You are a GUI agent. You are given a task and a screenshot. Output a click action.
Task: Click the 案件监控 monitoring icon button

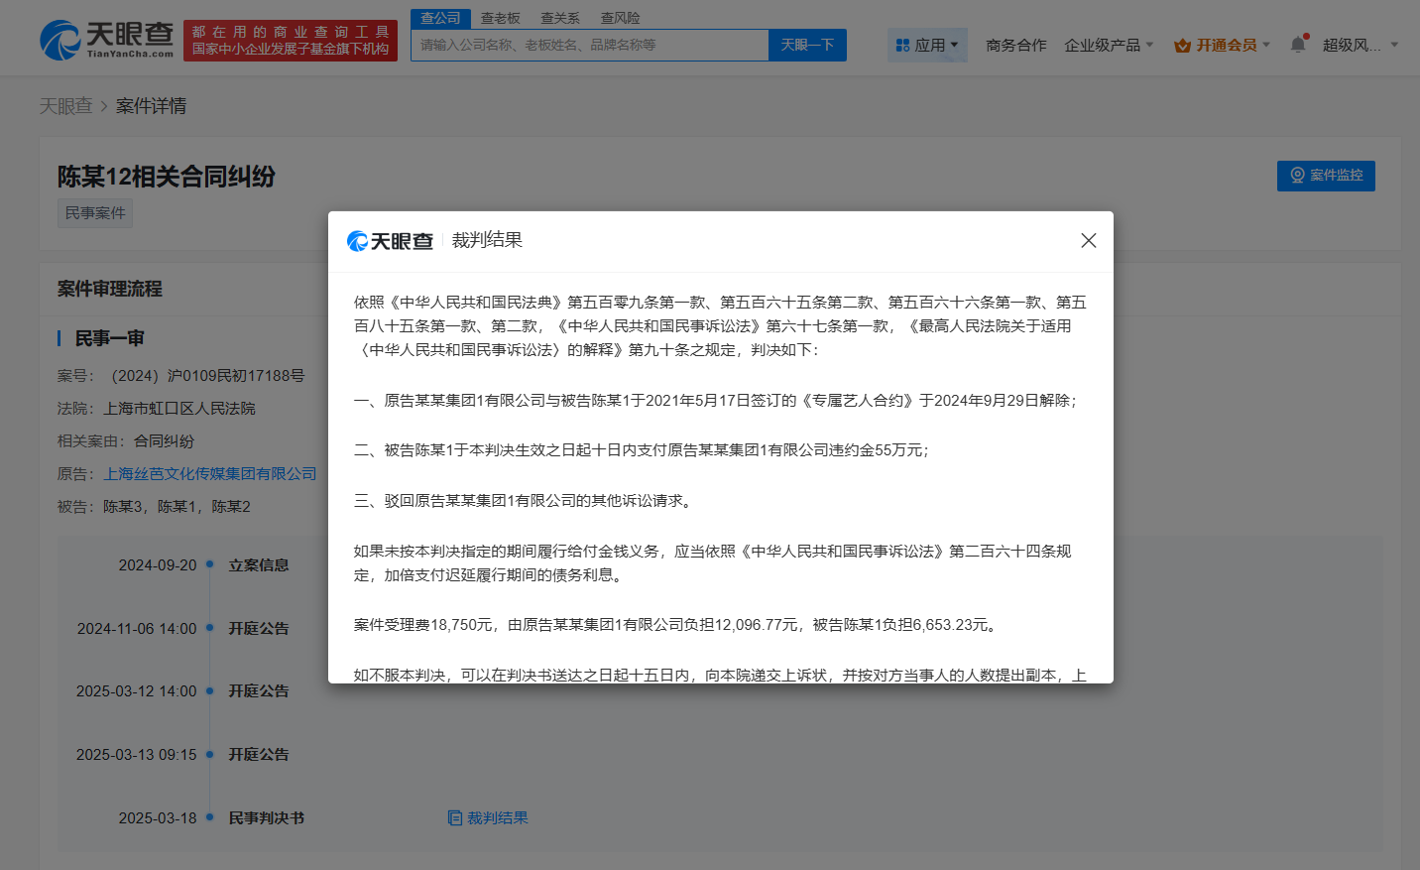[1295, 176]
